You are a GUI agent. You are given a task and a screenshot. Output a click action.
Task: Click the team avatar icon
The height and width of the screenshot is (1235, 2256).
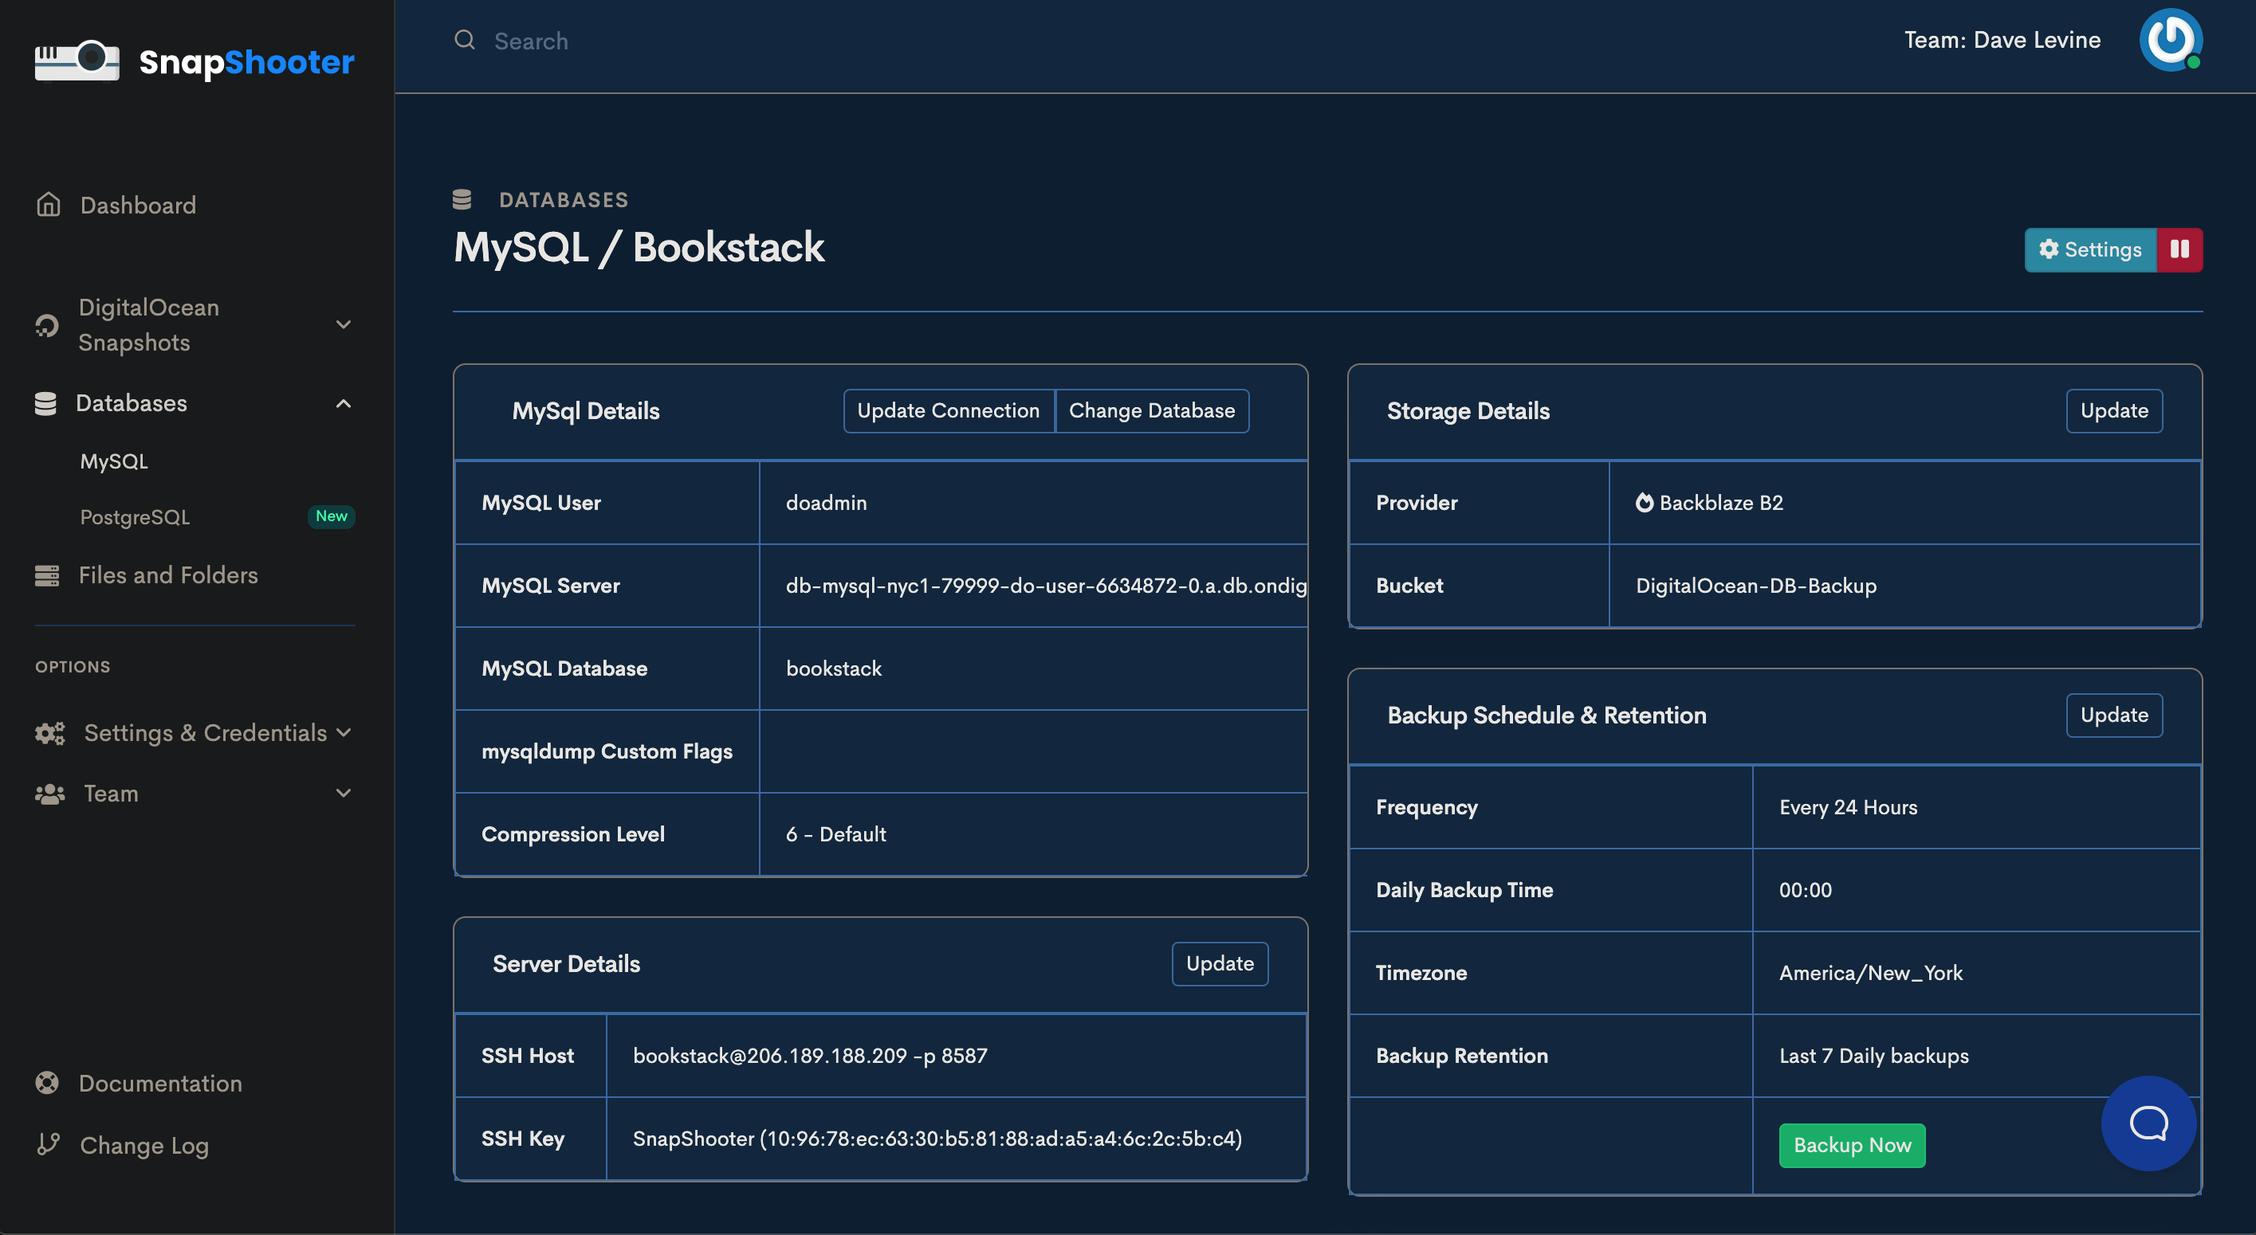click(2169, 41)
